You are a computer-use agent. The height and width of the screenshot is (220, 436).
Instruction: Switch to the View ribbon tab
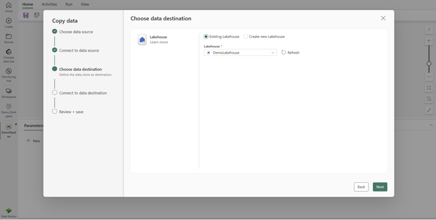pyautogui.click(x=85, y=4)
